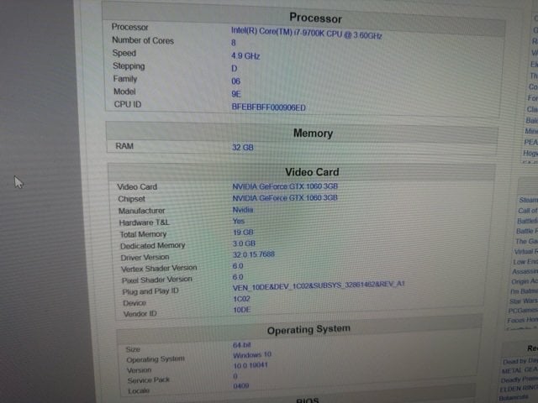Click the Processor section header
Image resolution: width=538 pixels, height=403 pixels.
pos(316,18)
